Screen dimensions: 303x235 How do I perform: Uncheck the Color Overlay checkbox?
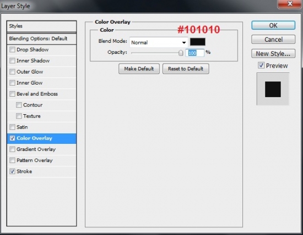(12, 138)
